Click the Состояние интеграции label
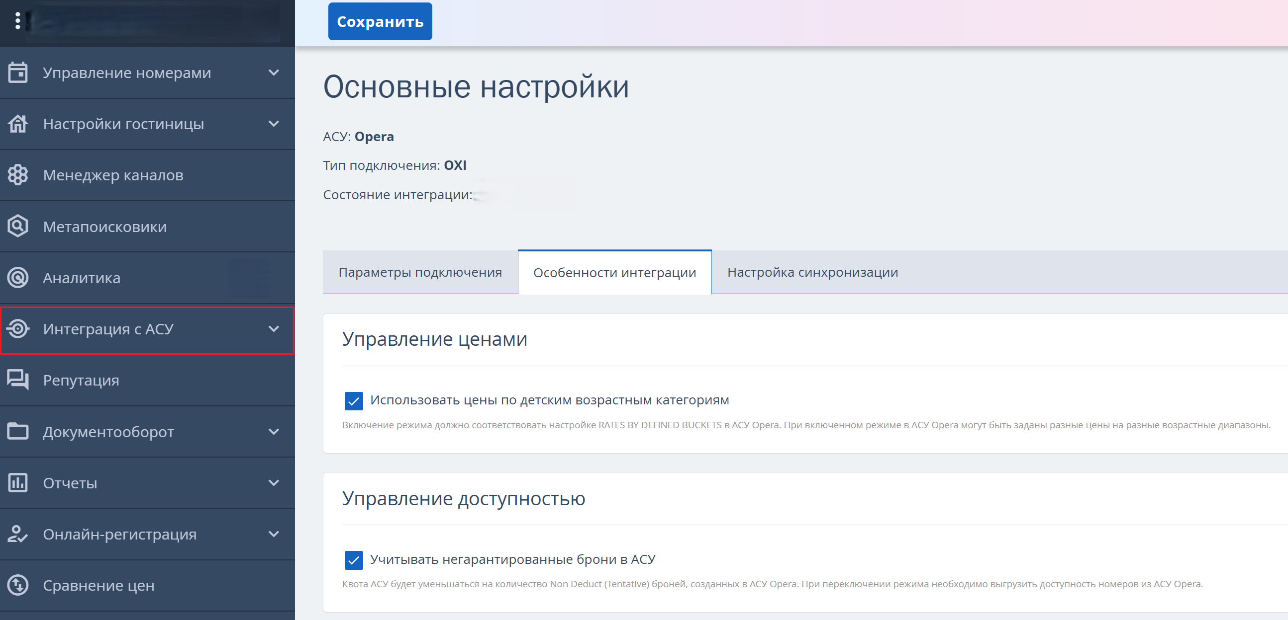 pyautogui.click(x=397, y=195)
